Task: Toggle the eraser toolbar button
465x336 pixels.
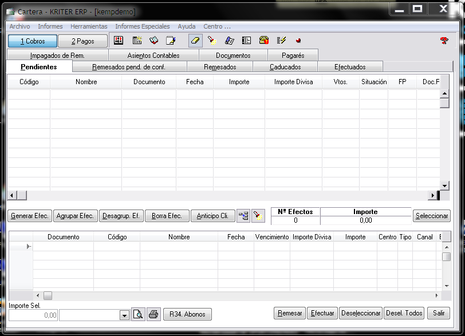Action: point(195,41)
